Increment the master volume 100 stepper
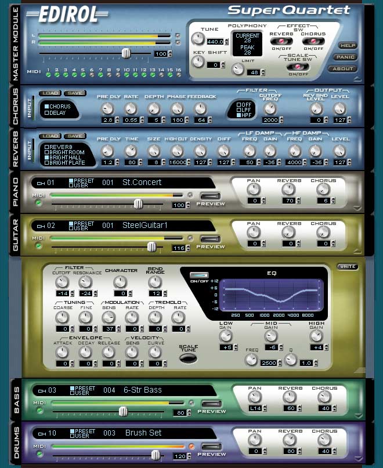 pyautogui.click(x=170, y=52)
